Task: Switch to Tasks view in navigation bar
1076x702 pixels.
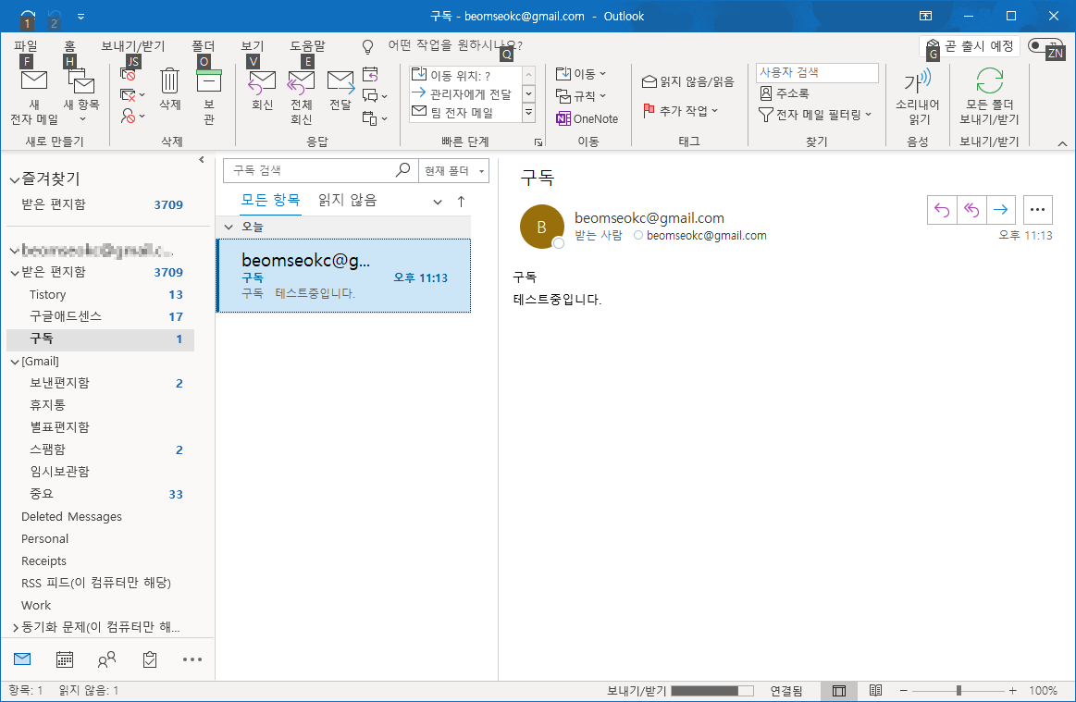Action: pyautogui.click(x=150, y=659)
